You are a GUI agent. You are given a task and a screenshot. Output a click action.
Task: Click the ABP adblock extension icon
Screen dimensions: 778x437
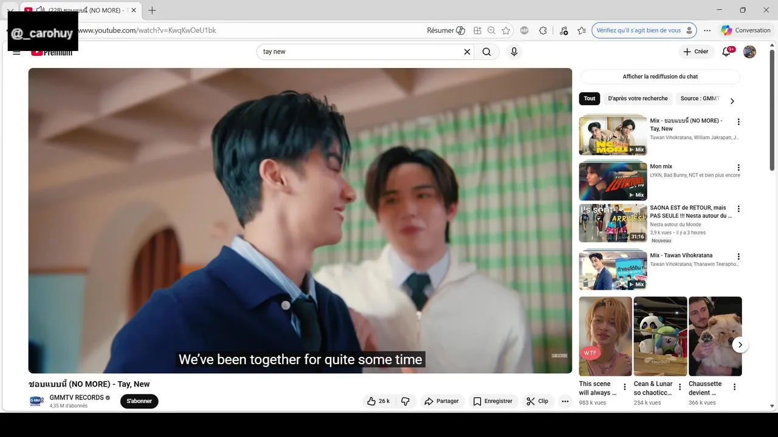coord(525,30)
